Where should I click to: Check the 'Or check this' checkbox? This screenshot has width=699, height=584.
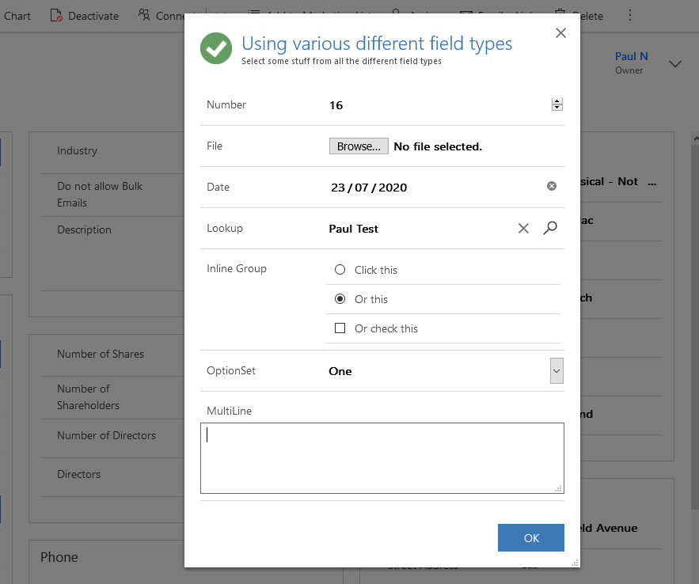pos(340,328)
